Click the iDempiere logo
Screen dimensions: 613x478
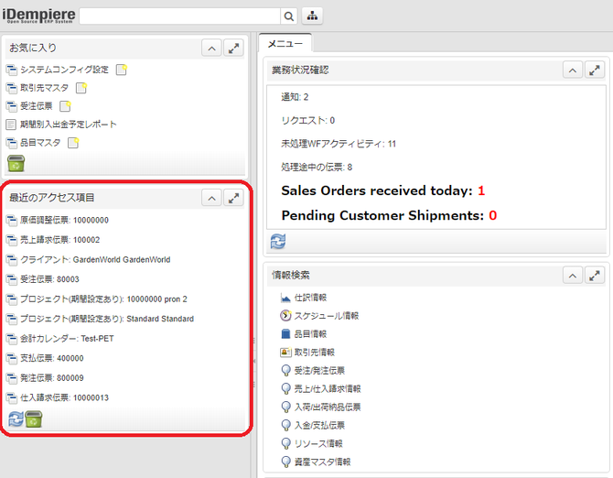point(38,16)
